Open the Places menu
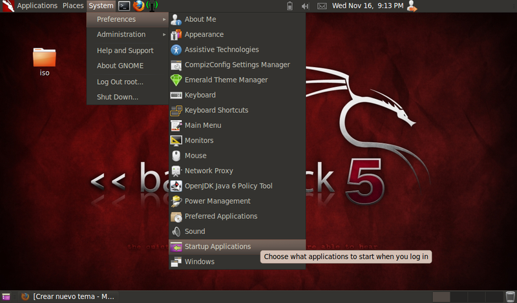 (x=73, y=6)
